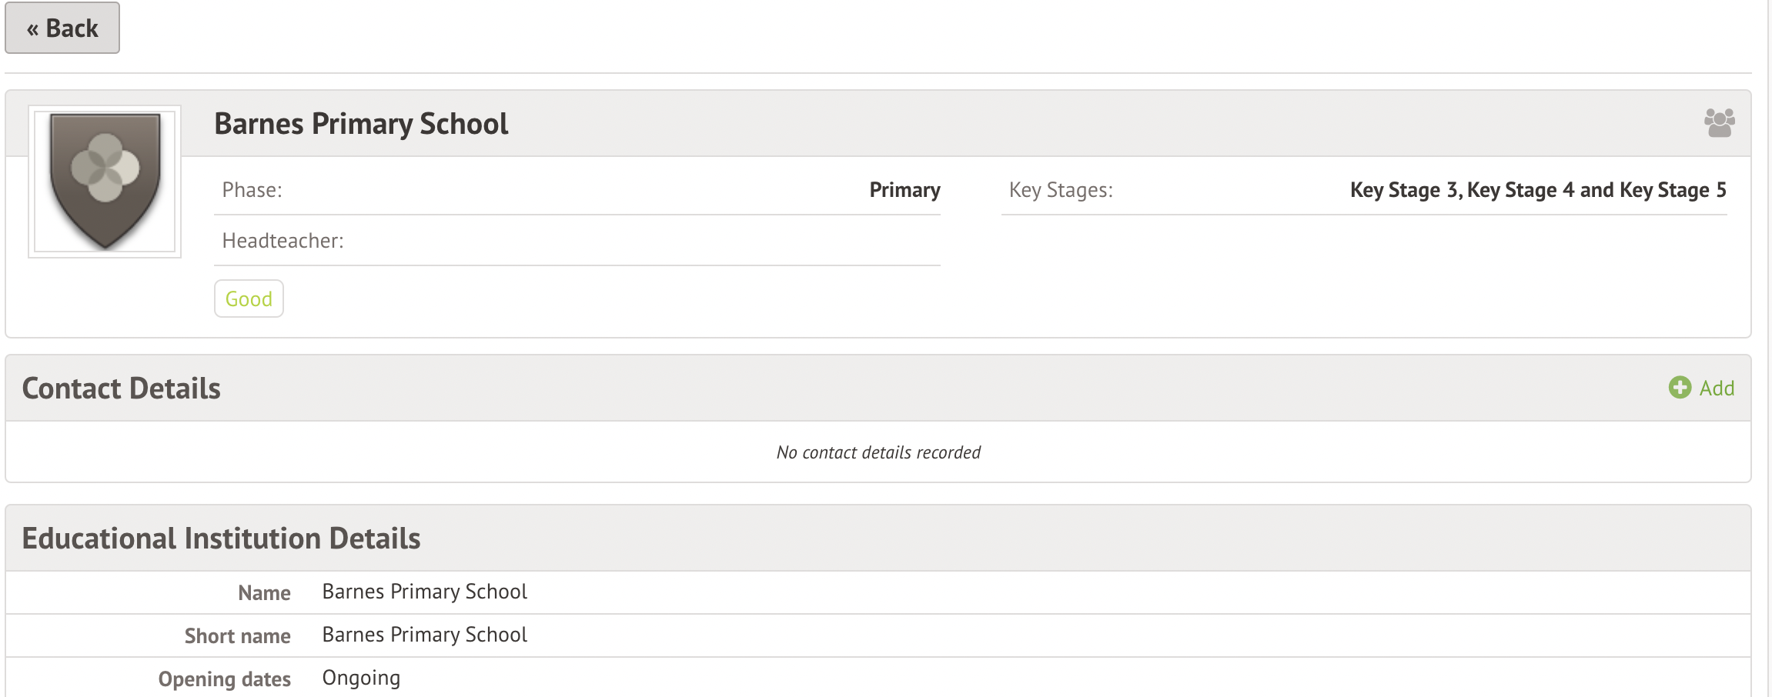Image resolution: width=1772 pixels, height=697 pixels.
Task: Select the Ongoing opening dates value
Action: pyautogui.click(x=361, y=678)
